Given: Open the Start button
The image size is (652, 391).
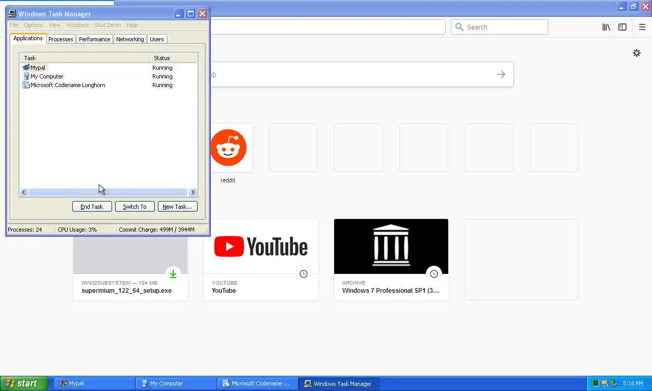Looking at the screenshot, I should pos(24,383).
